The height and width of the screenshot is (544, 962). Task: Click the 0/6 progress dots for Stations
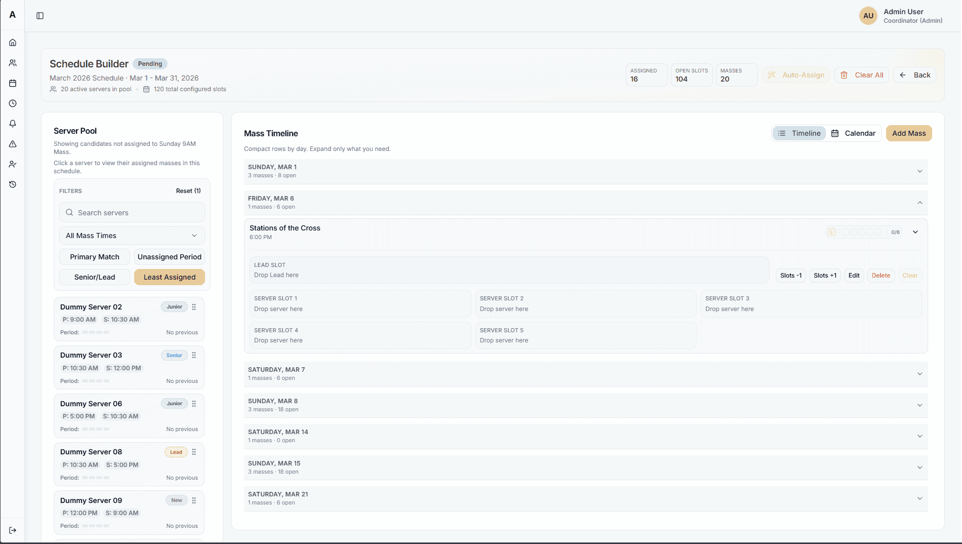(x=863, y=232)
